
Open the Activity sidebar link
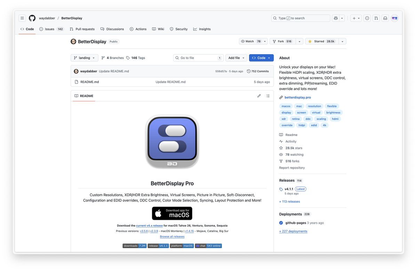pyautogui.click(x=291, y=142)
